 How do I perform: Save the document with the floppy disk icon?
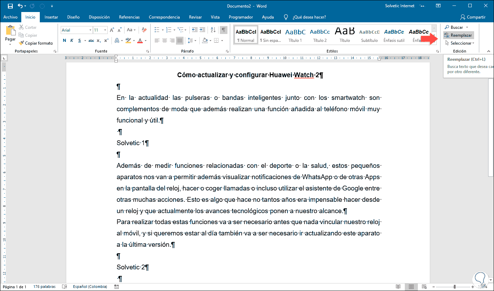click(10, 6)
